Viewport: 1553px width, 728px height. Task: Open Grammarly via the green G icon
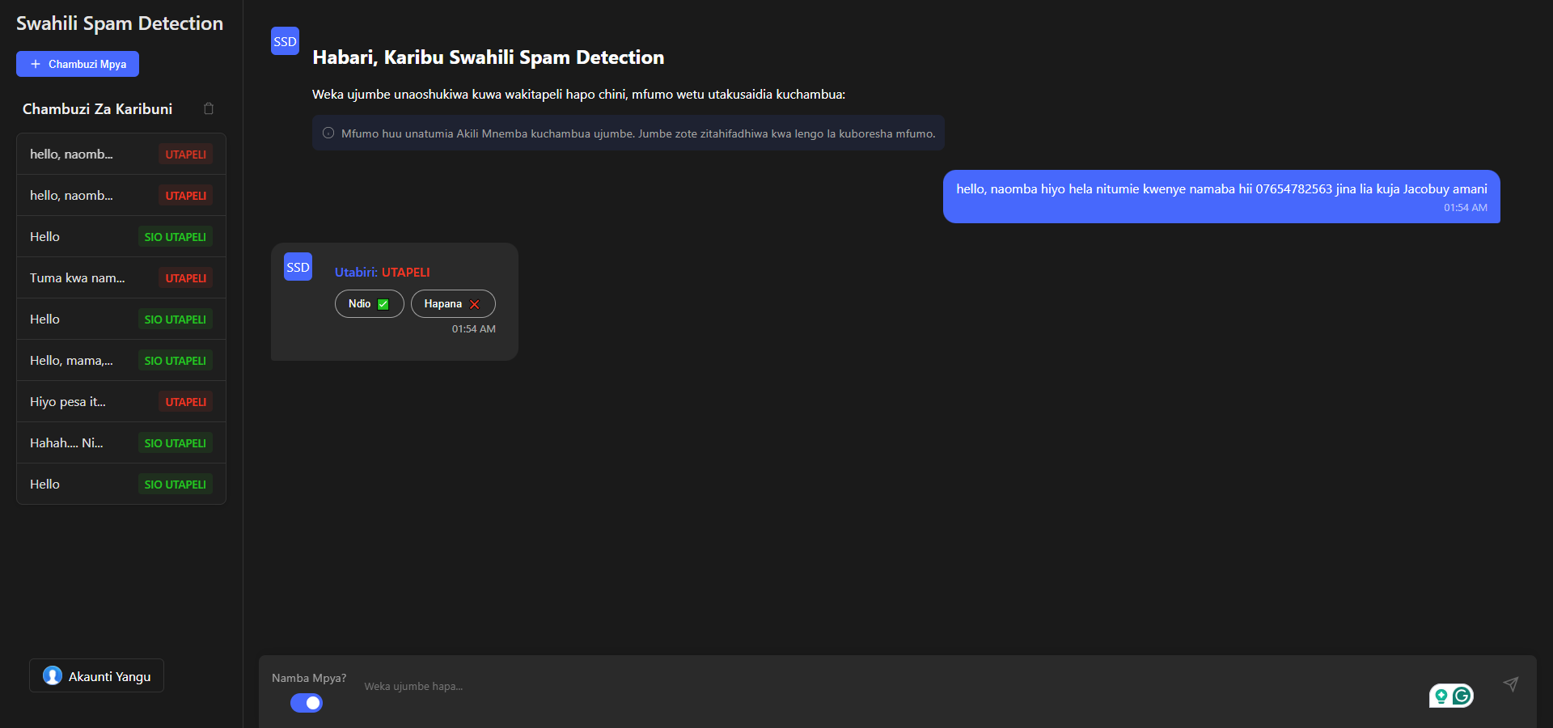[x=1462, y=696]
